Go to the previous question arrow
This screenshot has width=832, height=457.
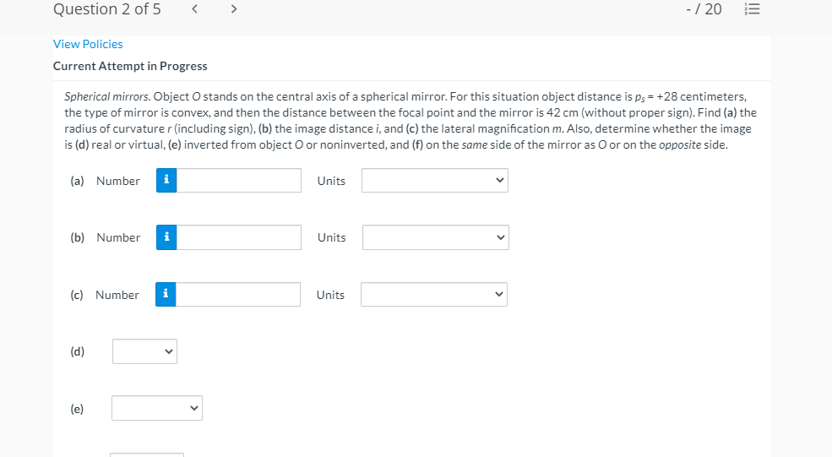pos(195,8)
